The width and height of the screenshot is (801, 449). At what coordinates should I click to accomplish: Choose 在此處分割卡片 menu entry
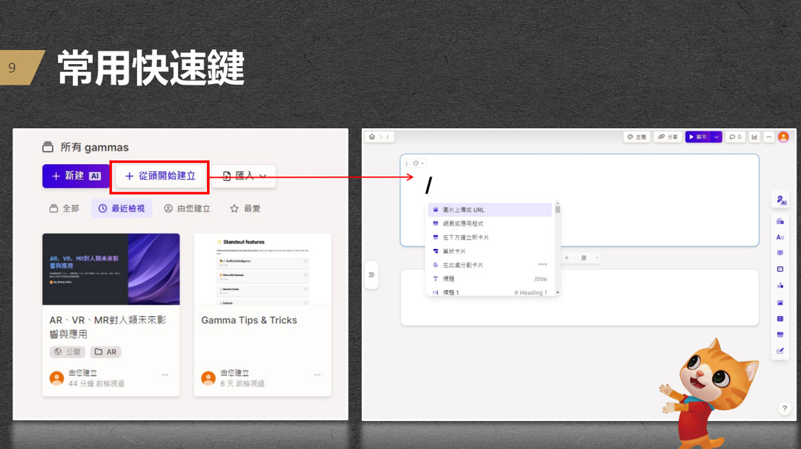pyautogui.click(x=489, y=265)
